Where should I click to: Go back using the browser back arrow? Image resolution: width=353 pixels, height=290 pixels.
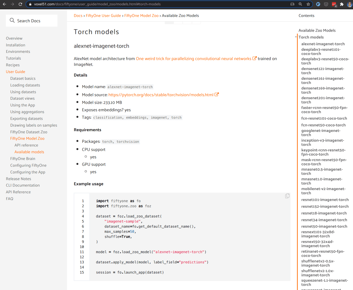click(x=5, y=4)
